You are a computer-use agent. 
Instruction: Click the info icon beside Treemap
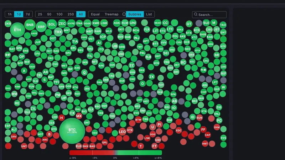pos(124,14)
